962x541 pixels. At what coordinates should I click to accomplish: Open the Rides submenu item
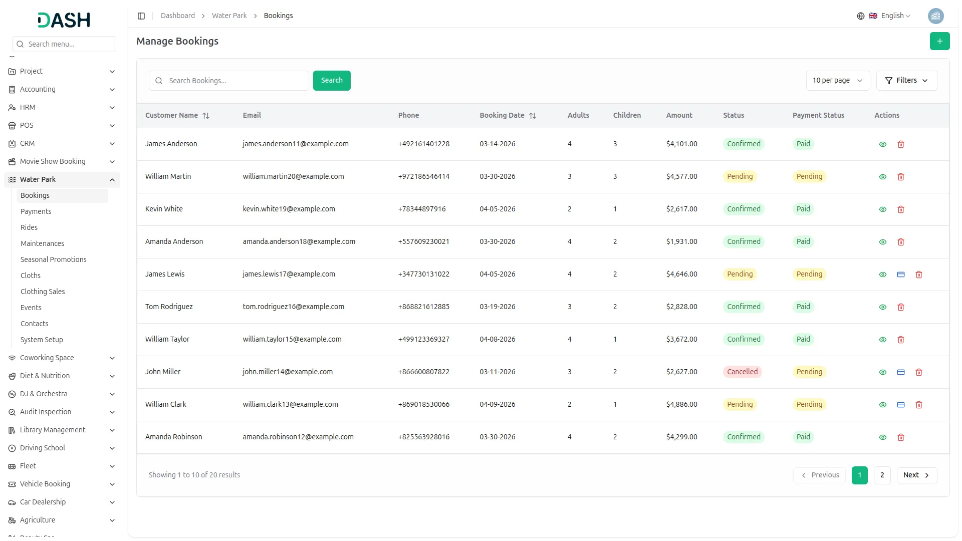[29, 227]
